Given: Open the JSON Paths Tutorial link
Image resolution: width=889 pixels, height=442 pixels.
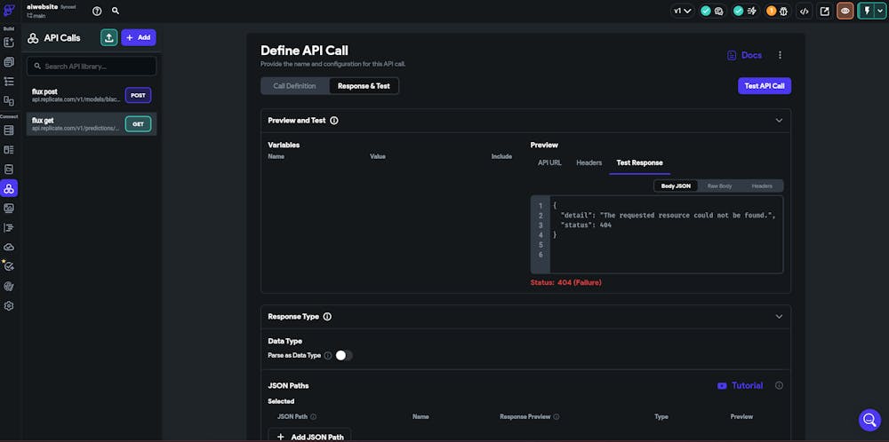Looking at the screenshot, I should point(740,385).
